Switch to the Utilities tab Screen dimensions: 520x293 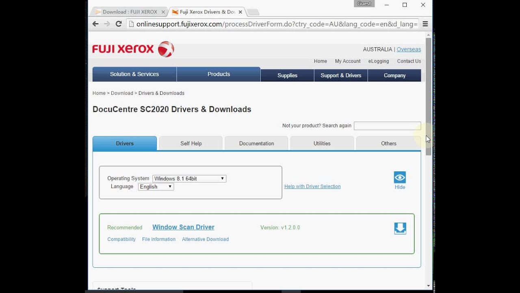point(322,143)
